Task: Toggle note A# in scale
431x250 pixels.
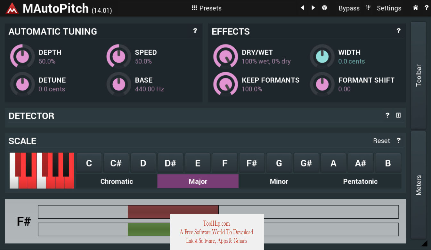Action: [x=361, y=163]
